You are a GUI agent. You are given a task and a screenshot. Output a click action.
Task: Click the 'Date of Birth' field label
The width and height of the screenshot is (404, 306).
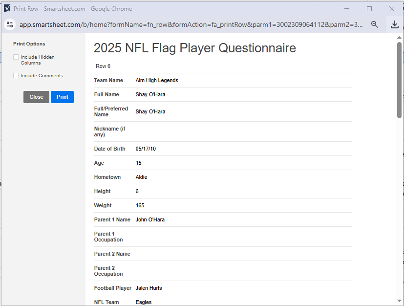(x=109, y=149)
